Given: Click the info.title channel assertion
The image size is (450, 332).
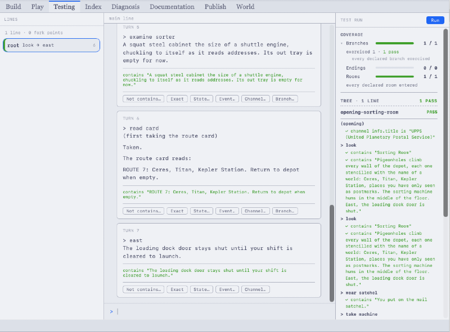Looking at the screenshot, I should coord(390,134).
